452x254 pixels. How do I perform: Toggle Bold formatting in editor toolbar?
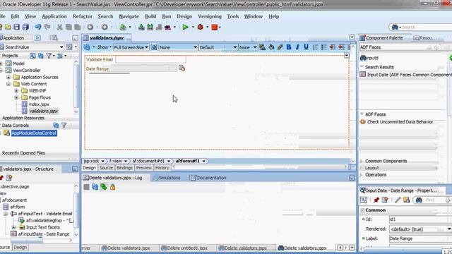pyautogui.click(x=289, y=47)
